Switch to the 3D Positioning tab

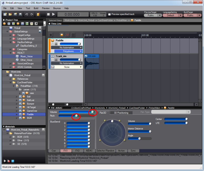coord(121,113)
